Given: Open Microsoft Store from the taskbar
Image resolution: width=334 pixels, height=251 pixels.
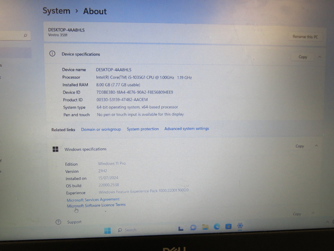Looking at the screenshot, I should [228, 226].
